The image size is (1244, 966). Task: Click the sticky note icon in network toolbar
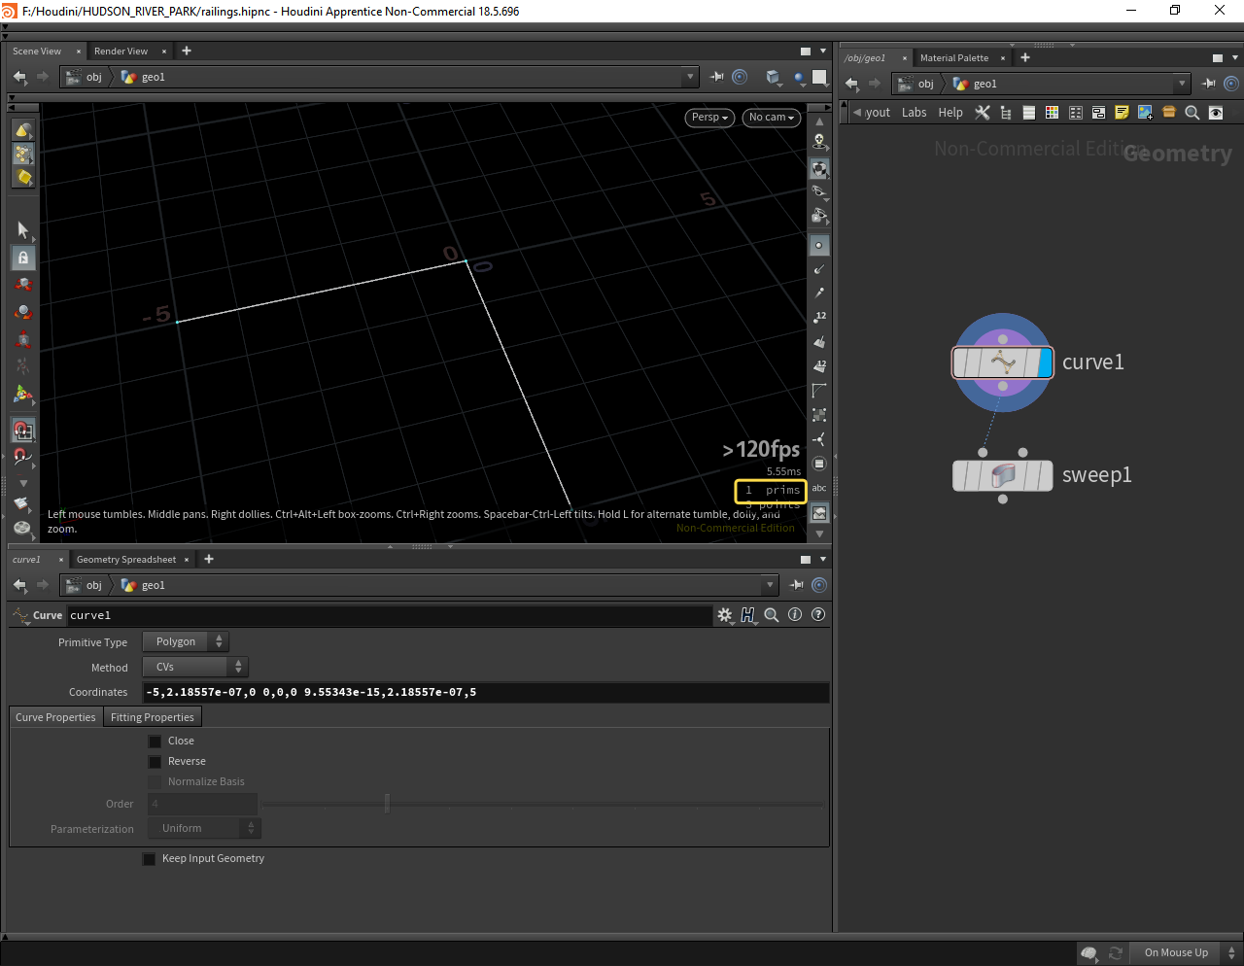[1122, 113]
